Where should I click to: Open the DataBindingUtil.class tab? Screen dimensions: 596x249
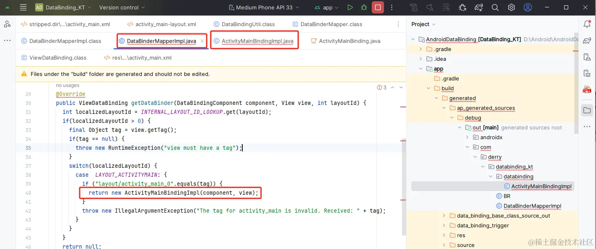pos(244,24)
